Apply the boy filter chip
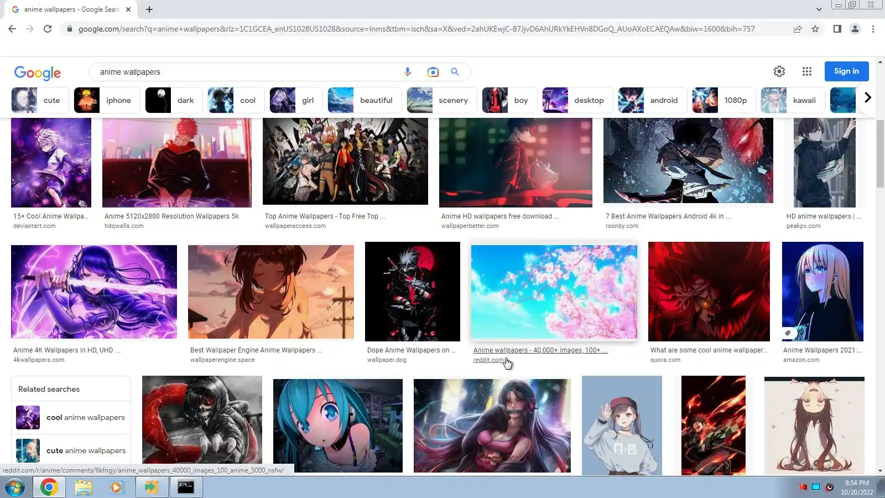 (509, 100)
